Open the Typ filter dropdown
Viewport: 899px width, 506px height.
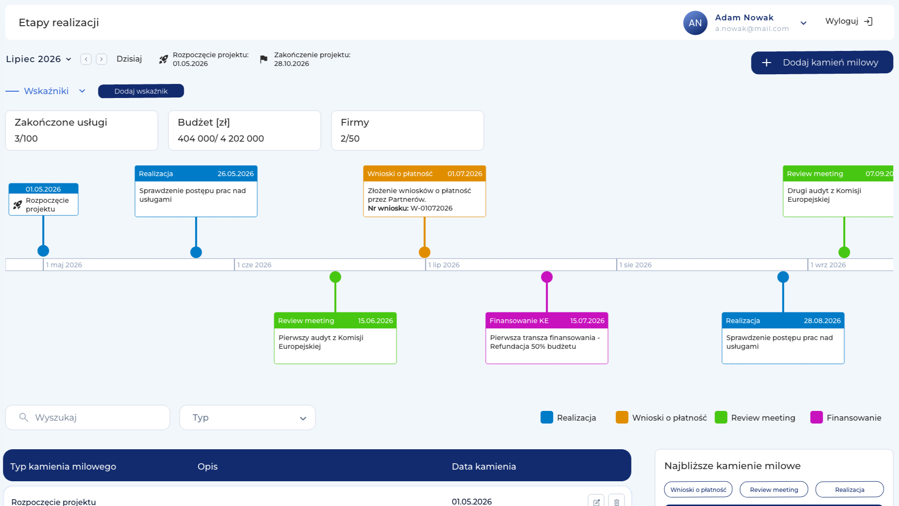(x=247, y=418)
